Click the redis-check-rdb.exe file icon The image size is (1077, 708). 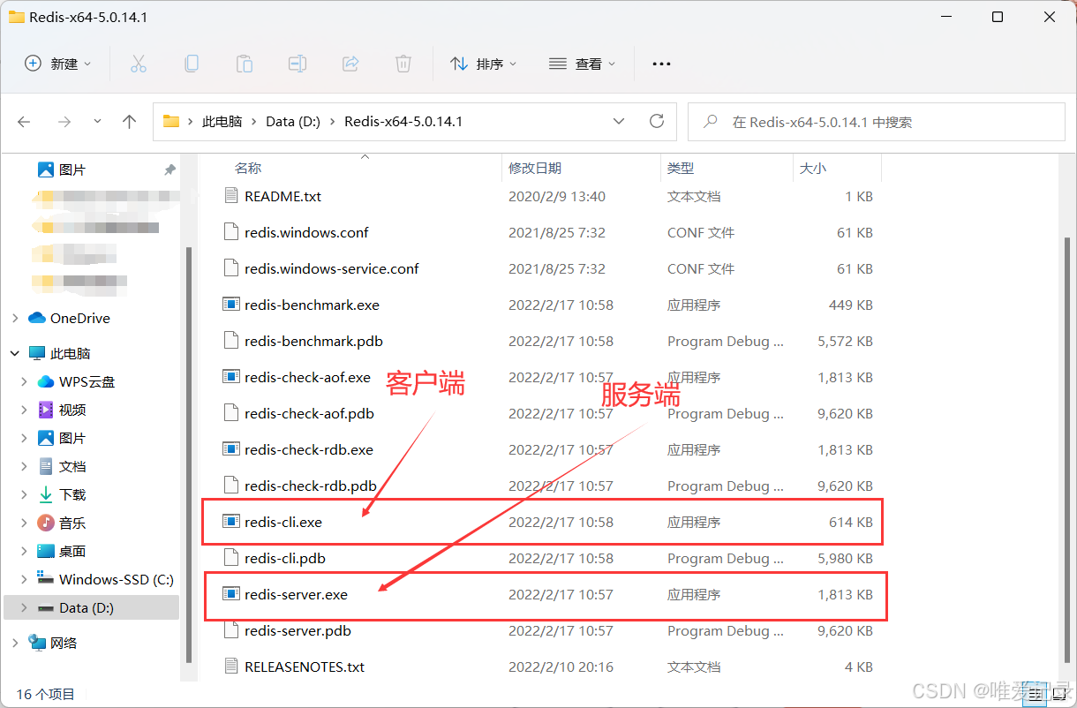(x=231, y=449)
